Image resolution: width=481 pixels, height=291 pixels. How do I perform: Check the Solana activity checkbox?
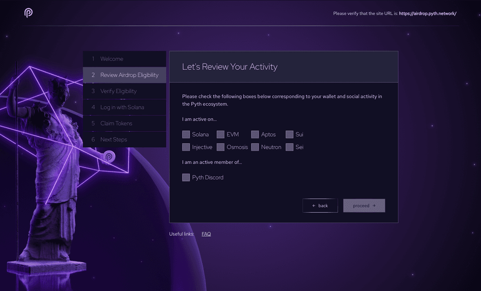(186, 134)
